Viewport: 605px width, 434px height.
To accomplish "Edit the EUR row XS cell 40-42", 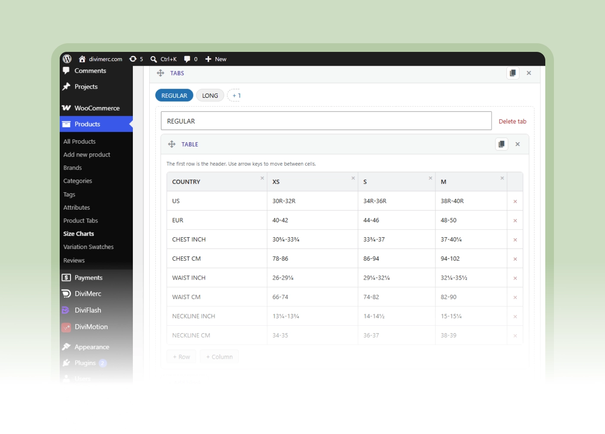I will click(x=312, y=220).
